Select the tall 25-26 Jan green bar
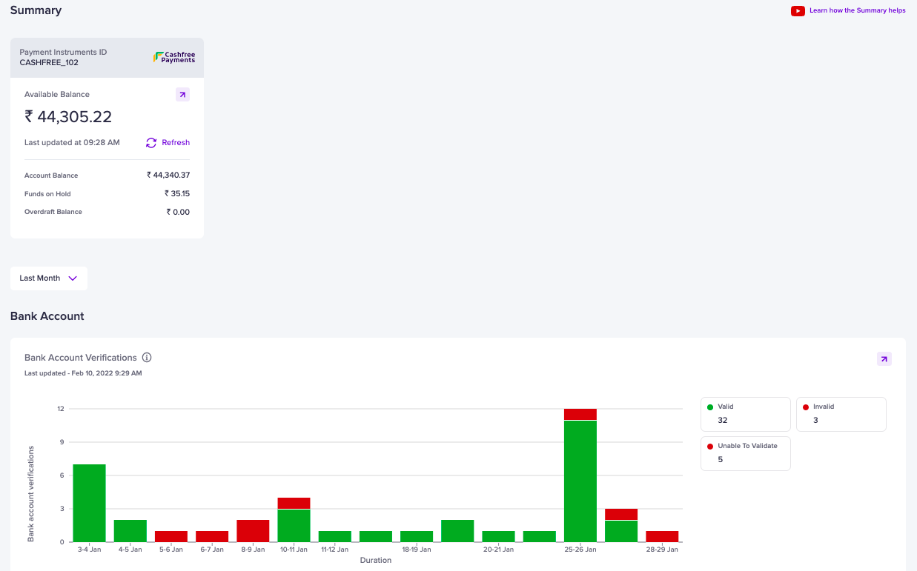 (580, 481)
